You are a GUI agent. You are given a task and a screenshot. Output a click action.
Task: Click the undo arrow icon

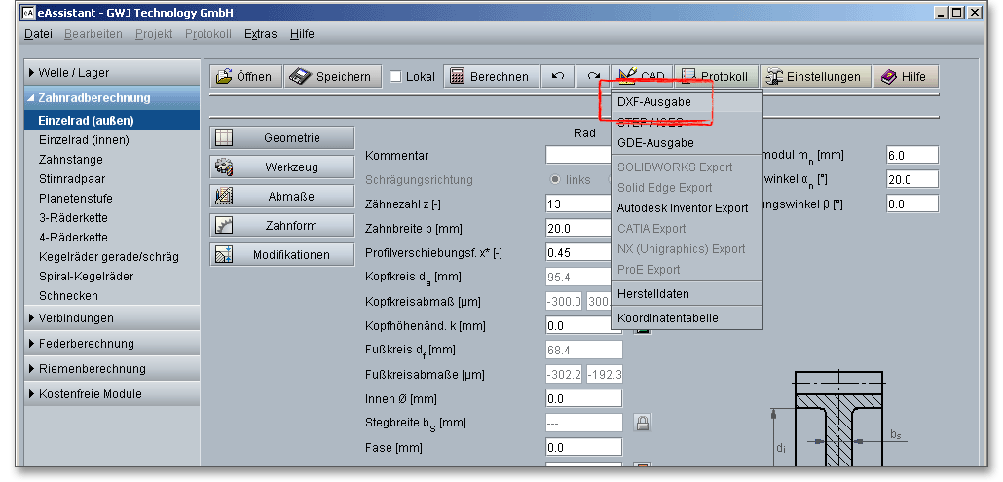557,77
